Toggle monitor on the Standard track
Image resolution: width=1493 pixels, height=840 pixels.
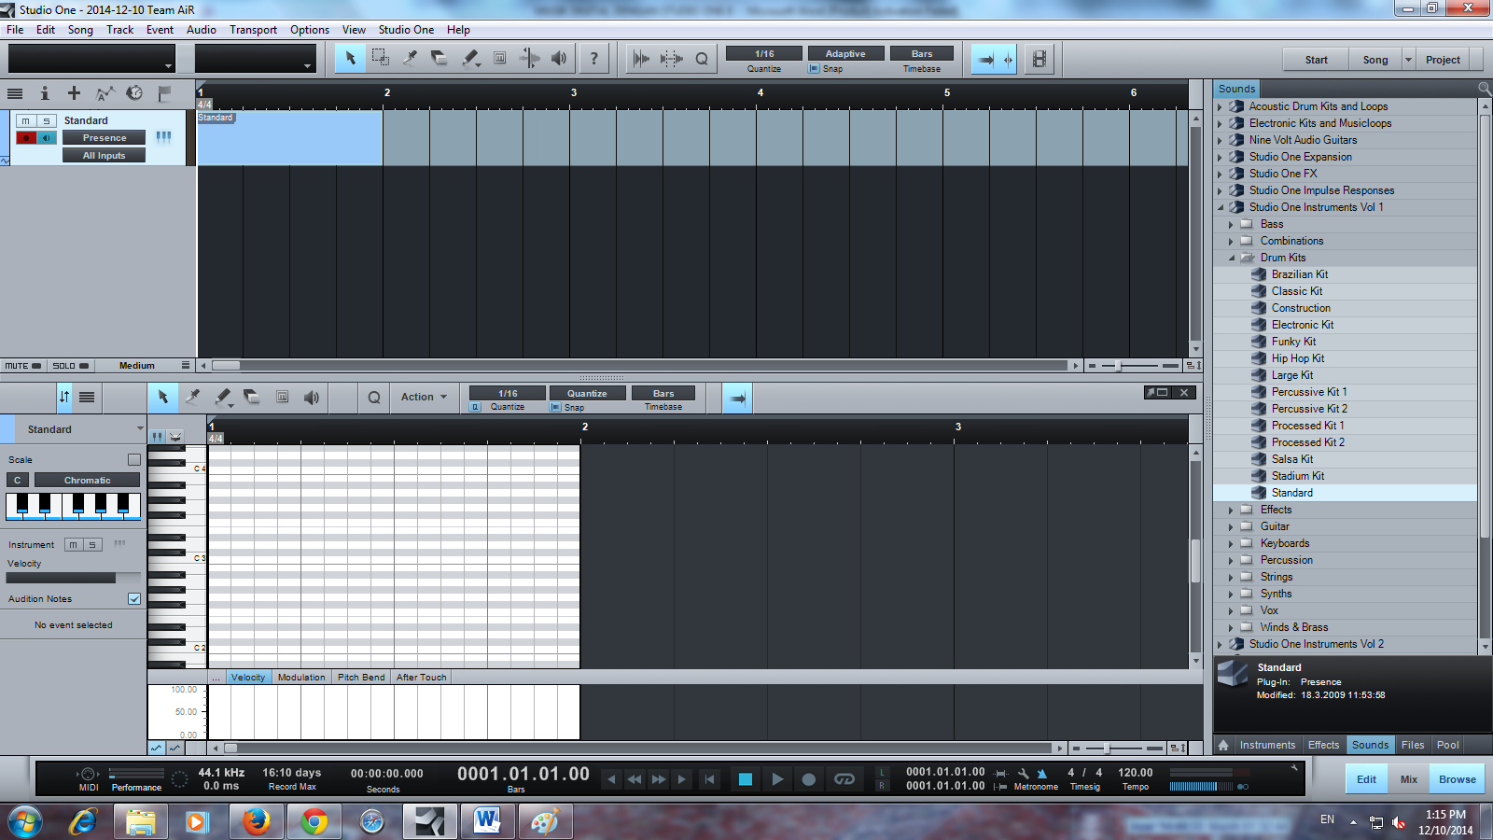coord(47,137)
